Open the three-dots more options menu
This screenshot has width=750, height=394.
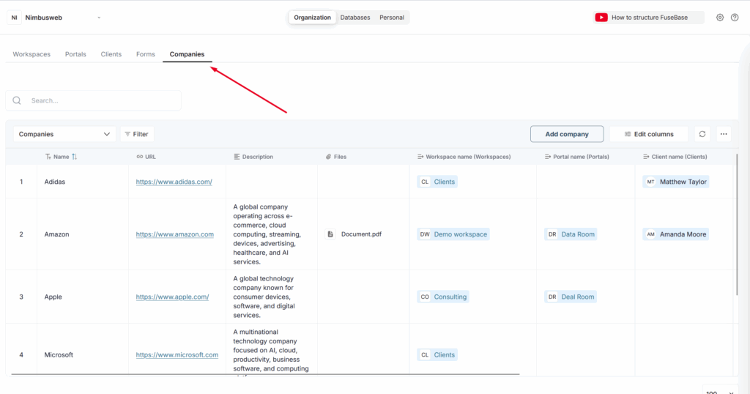(x=724, y=134)
